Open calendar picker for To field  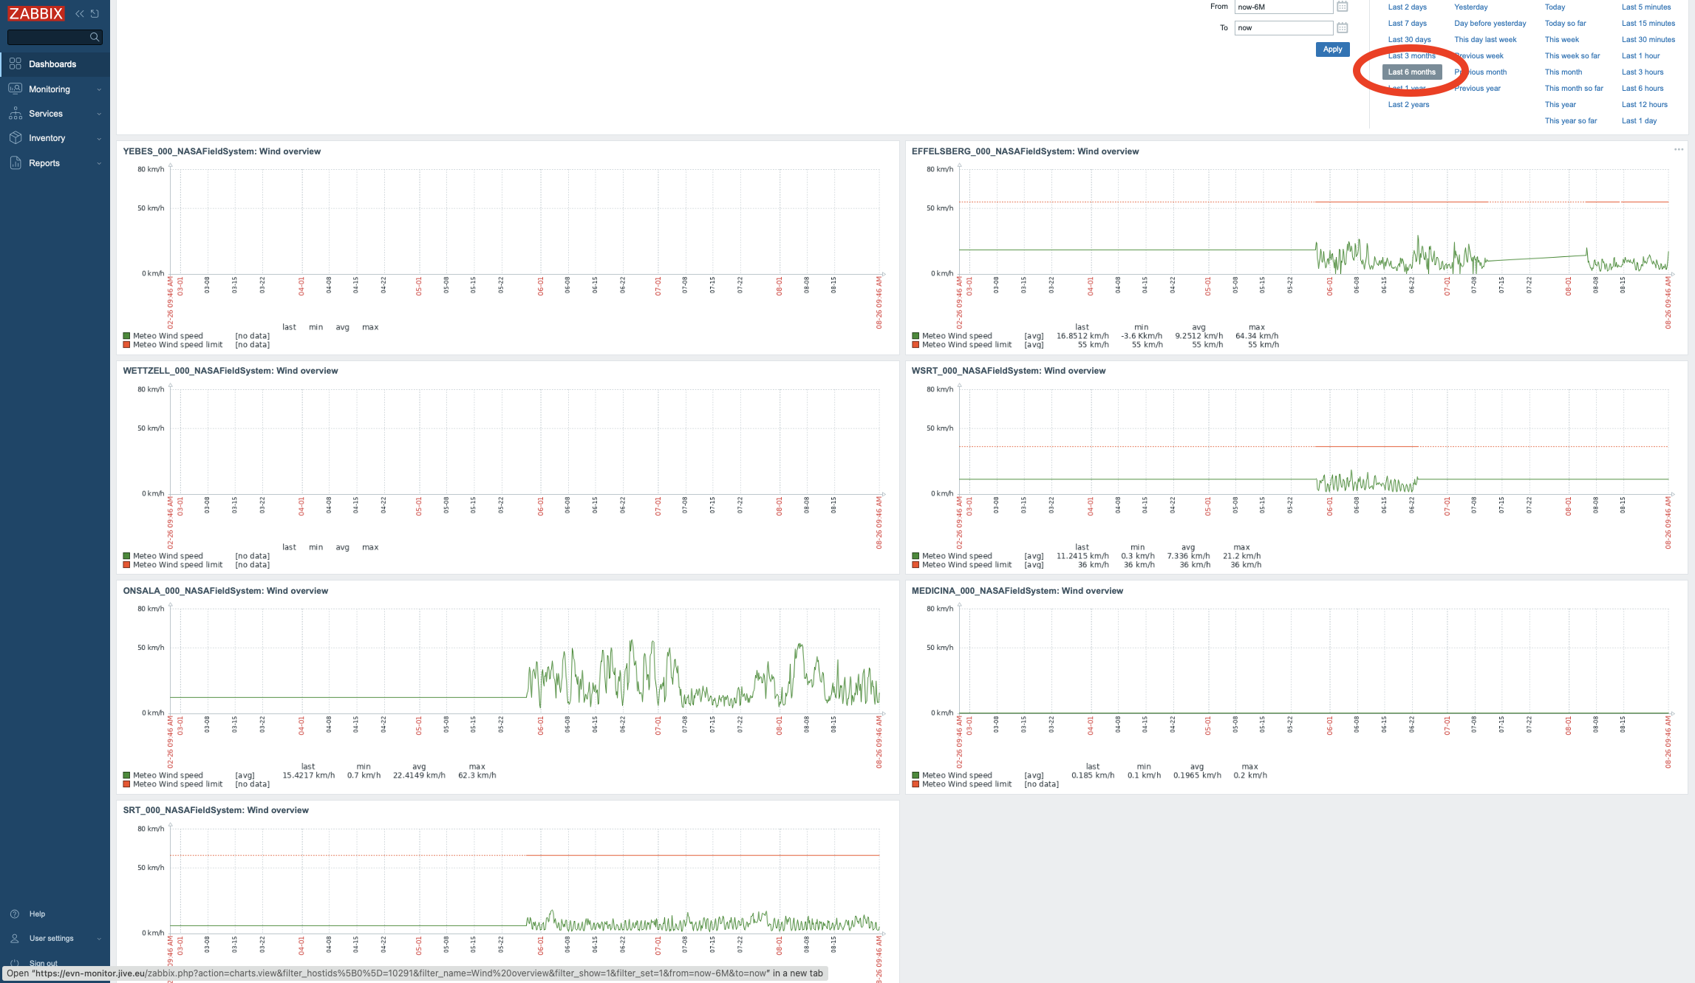(x=1343, y=28)
